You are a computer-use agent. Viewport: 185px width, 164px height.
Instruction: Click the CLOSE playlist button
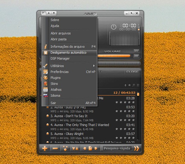[132, 72]
